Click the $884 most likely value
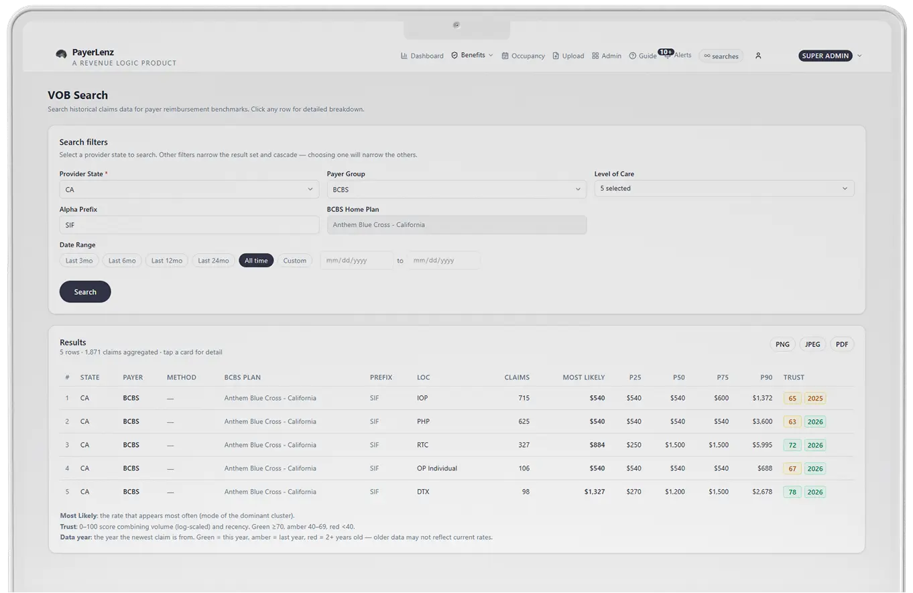Screen dimensions: 913x593 [x=597, y=445]
